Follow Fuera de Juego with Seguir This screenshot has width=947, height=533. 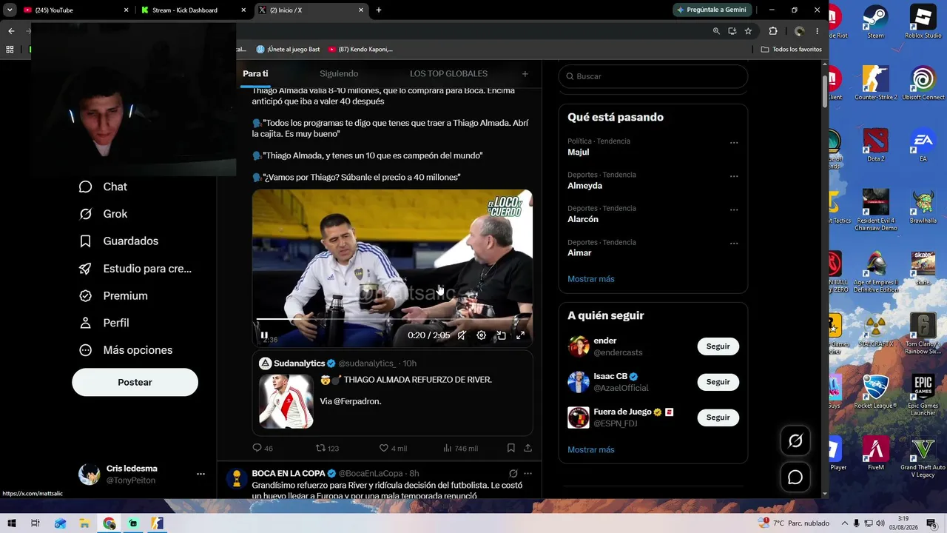(718, 418)
